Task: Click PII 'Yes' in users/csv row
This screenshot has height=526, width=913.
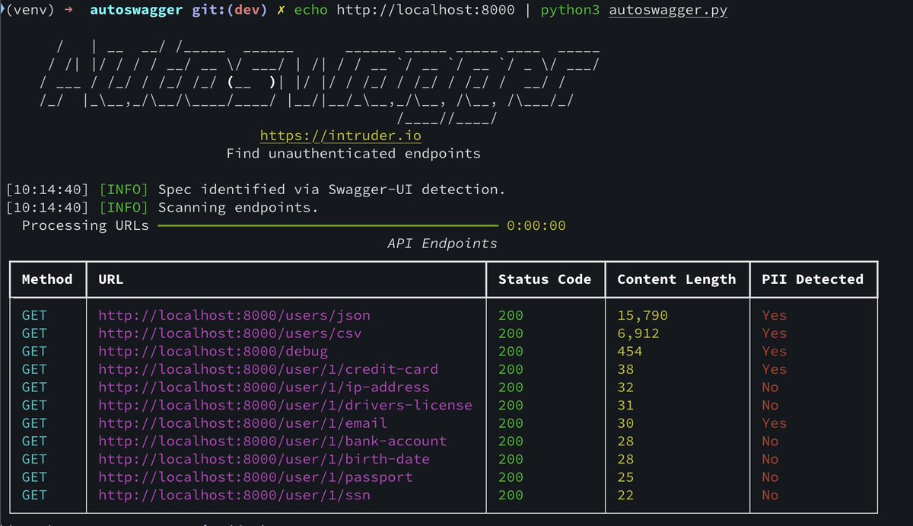Action: (x=775, y=333)
